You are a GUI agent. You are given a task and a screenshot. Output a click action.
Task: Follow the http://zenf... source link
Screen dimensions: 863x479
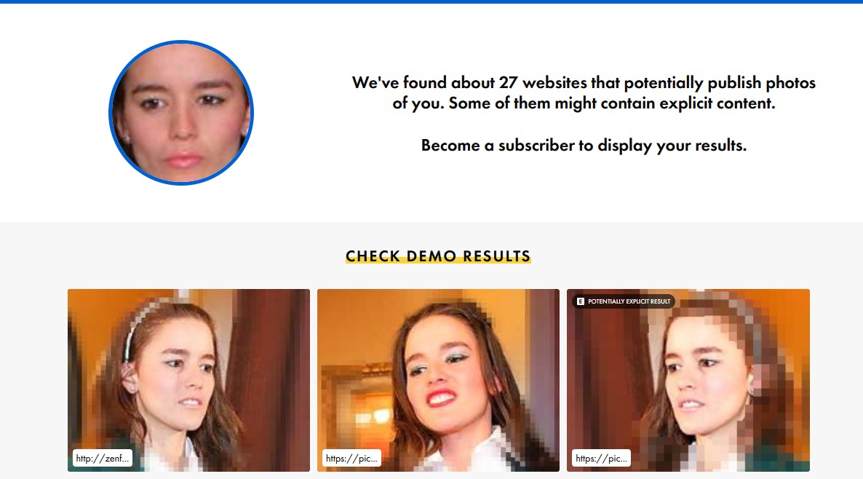tap(103, 458)
